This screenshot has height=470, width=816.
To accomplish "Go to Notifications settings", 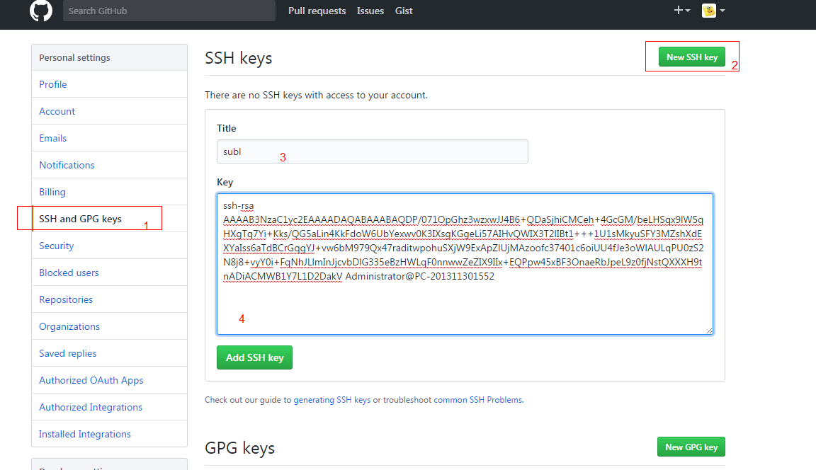I will (67, 164).
